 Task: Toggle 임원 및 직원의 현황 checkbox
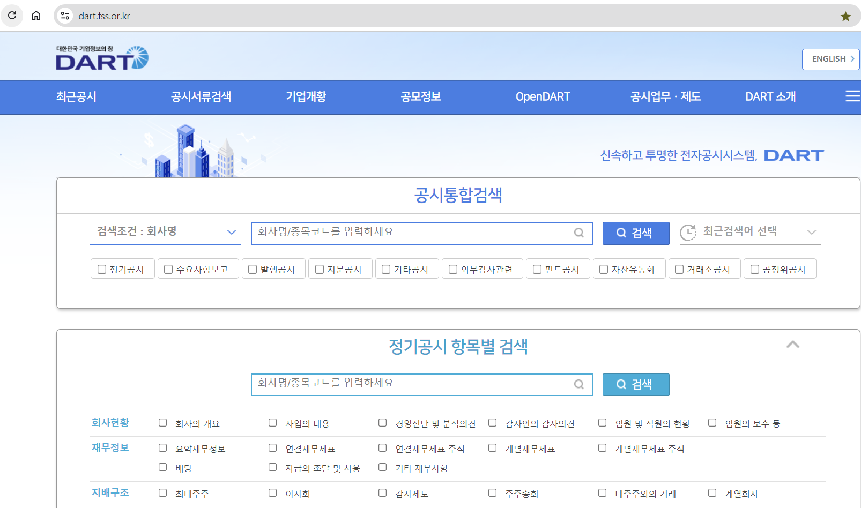tap(603, 423)
